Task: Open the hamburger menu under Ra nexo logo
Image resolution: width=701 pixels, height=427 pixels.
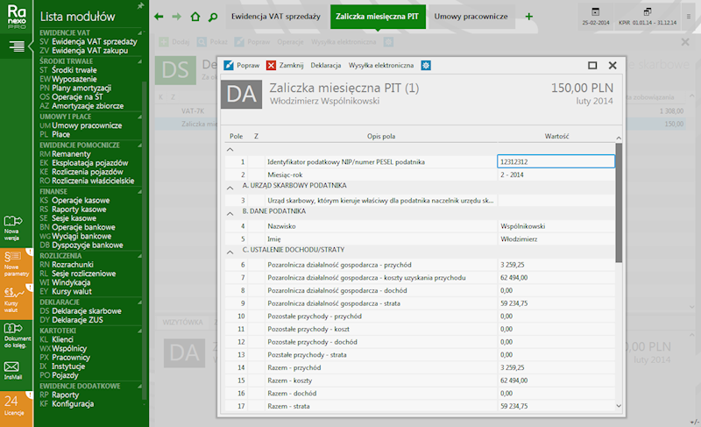Action: pos(17,46)
